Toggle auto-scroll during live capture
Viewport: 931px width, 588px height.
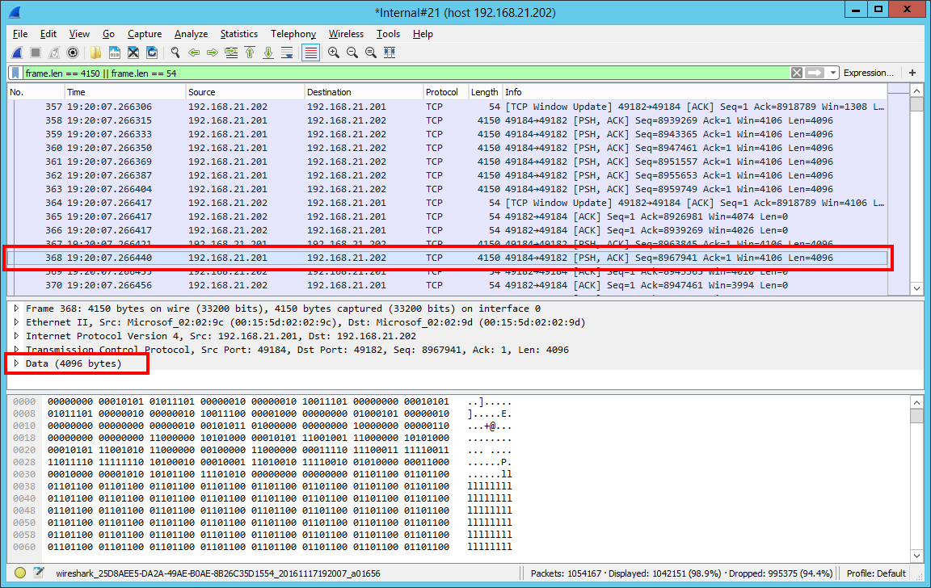point(288,52)
